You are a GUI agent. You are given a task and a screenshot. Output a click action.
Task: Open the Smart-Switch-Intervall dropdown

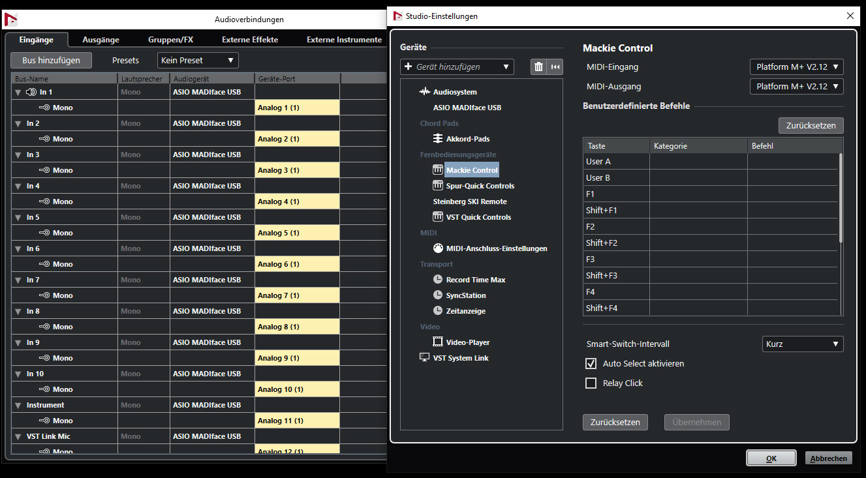[x=802, y=344]
